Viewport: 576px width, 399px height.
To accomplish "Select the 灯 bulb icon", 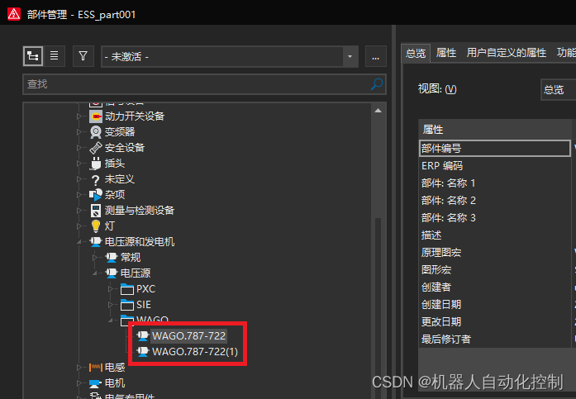I will 96,226.
